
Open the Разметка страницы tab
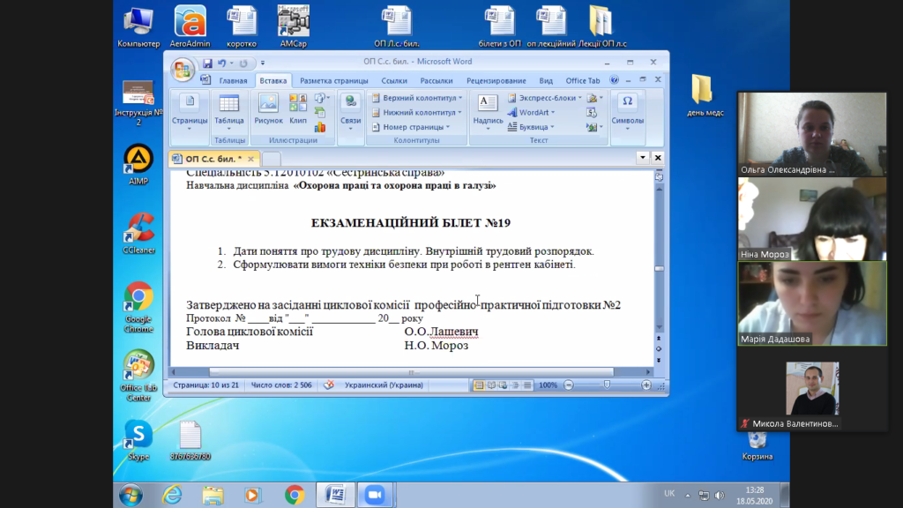pyautogui.click(x=333, y=80)
